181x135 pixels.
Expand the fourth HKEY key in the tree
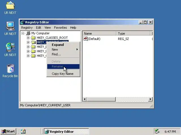pos(28,51)
